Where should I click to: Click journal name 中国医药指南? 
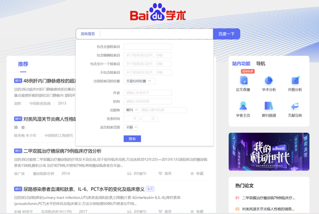coord(40,104)
